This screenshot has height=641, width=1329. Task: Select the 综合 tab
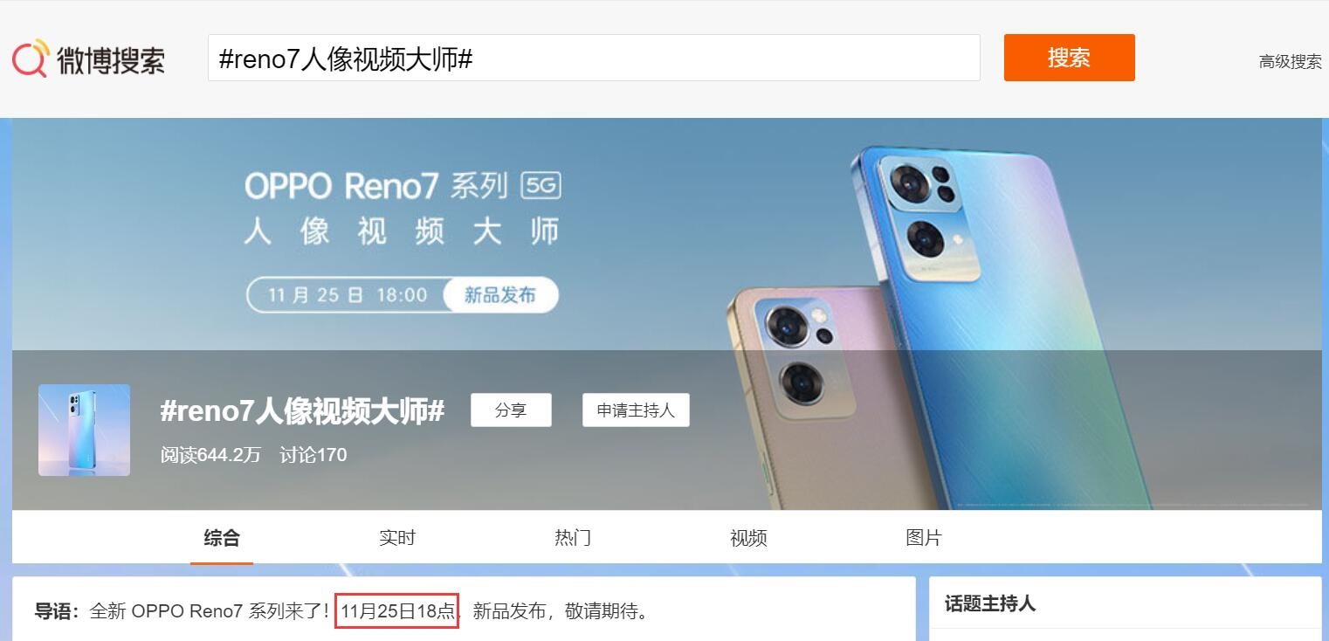(x=222, y=538)
